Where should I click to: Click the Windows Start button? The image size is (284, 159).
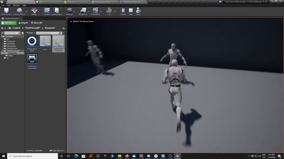(x=4, y=156)
